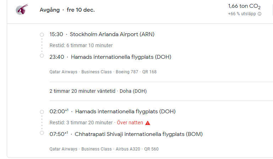Click the 'Airbus A320' aircraft label
Image resolution: width=273 pixels, height=159 pixels.
127,149
